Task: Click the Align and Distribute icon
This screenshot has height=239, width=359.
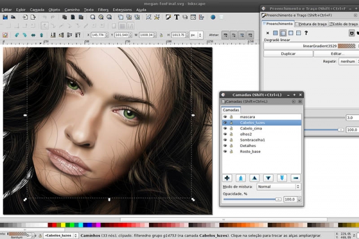Action: (201, 17)
